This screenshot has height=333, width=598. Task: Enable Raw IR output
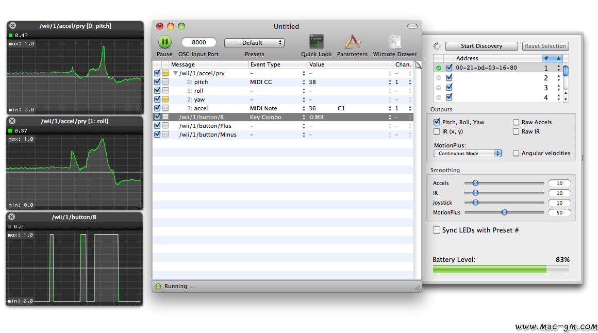(516, 131)
